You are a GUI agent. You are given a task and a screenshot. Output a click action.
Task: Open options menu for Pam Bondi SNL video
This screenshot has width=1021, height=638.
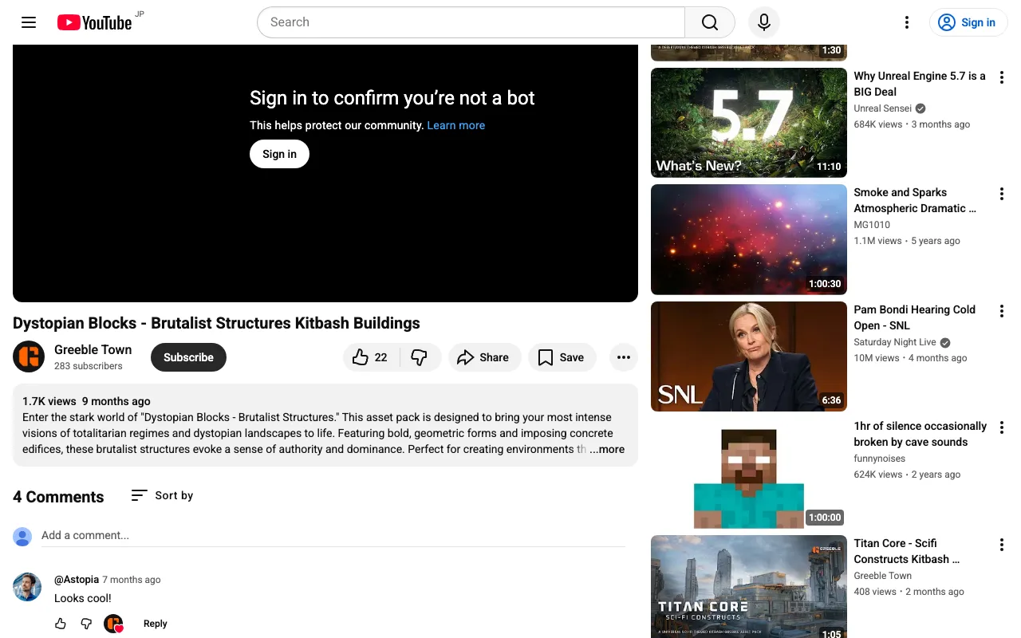[1002, 311]
